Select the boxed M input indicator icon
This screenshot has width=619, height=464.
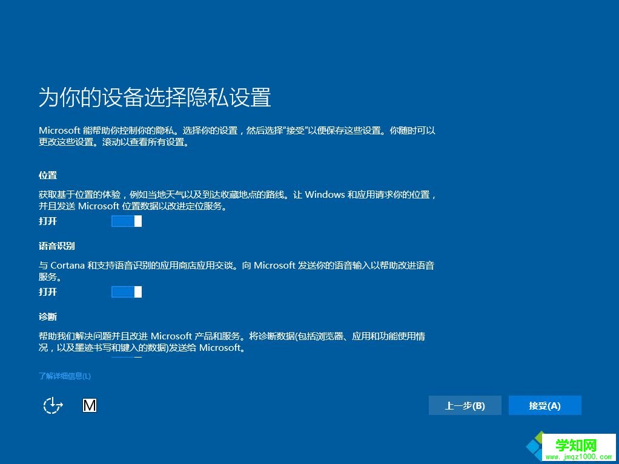[x=90, y=405]
